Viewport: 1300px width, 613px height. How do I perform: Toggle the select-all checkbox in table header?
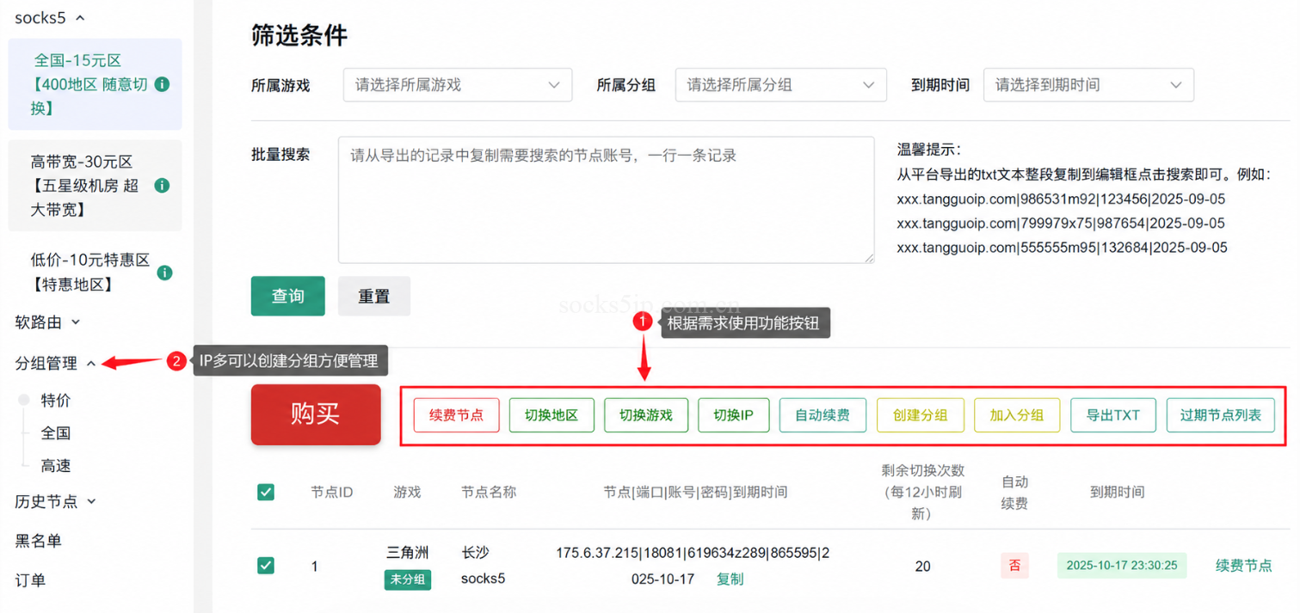point(266,493)
